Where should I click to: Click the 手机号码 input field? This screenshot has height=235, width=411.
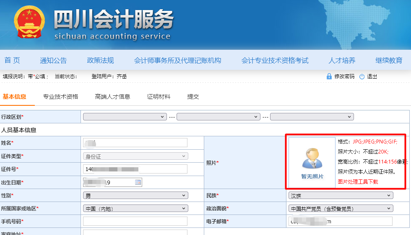(x=135, y=221)
